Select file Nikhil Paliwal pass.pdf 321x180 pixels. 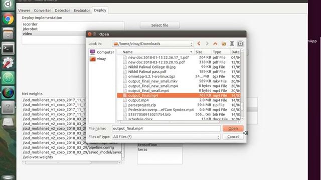(x=179, y=71)
